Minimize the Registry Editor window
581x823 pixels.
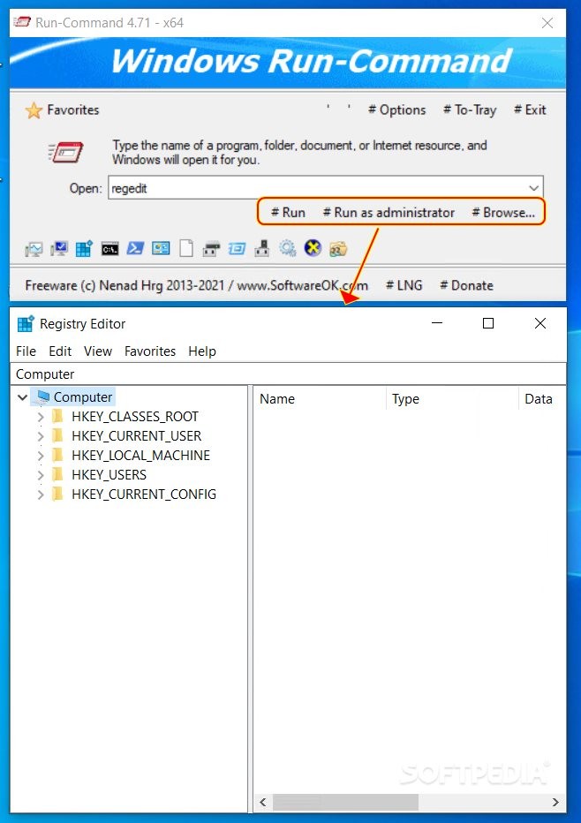coord(437,323)
